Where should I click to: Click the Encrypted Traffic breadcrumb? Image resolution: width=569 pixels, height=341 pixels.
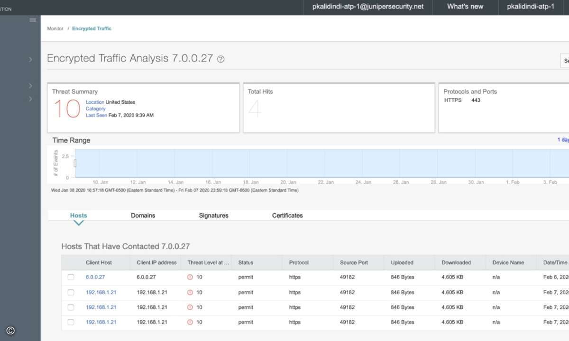coord(92,28)
